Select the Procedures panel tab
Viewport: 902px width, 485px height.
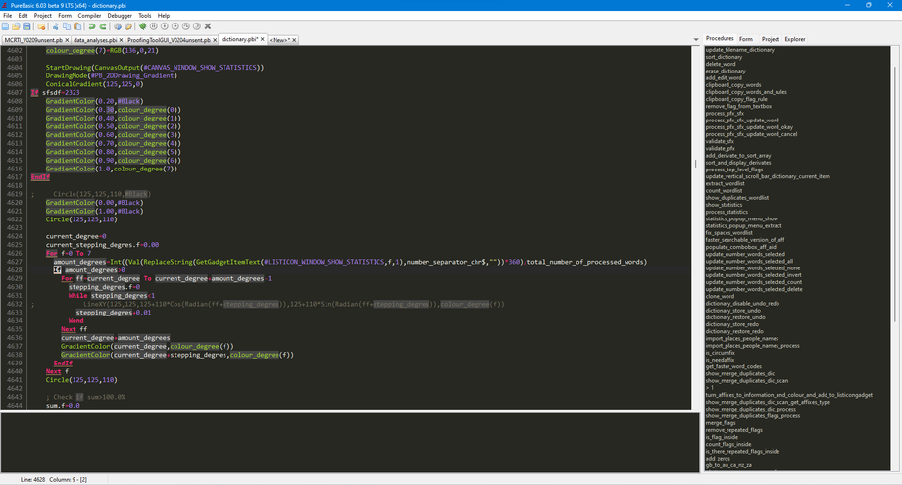tap(720, 38)
